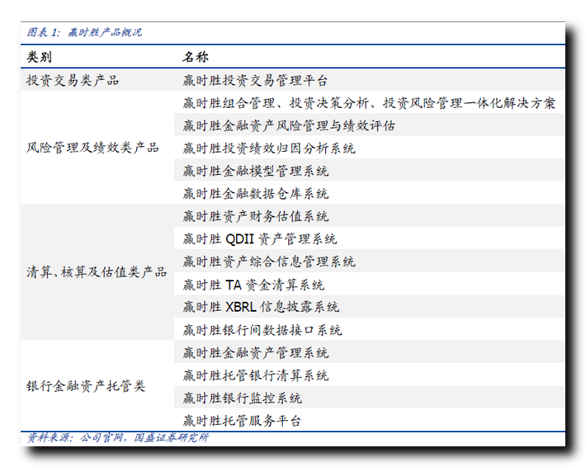Select row '赢时胜组合管理、投资决策分析、投资风险管理一体化解决方案'

point(369,103)
